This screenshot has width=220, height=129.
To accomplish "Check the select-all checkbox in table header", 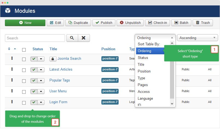I will tap(24, 50).
